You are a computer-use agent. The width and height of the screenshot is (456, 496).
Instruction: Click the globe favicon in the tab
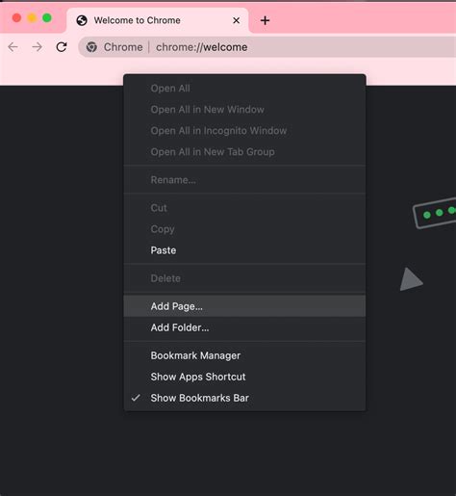tap(82, 20)
